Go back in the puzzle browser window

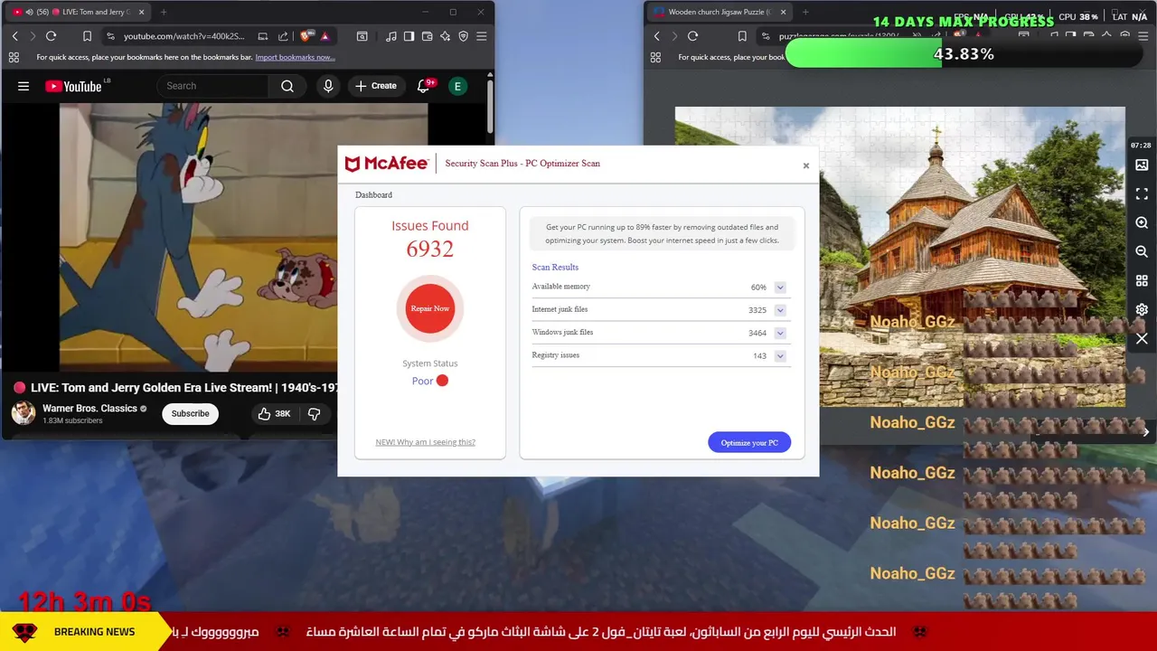(656, 36)
